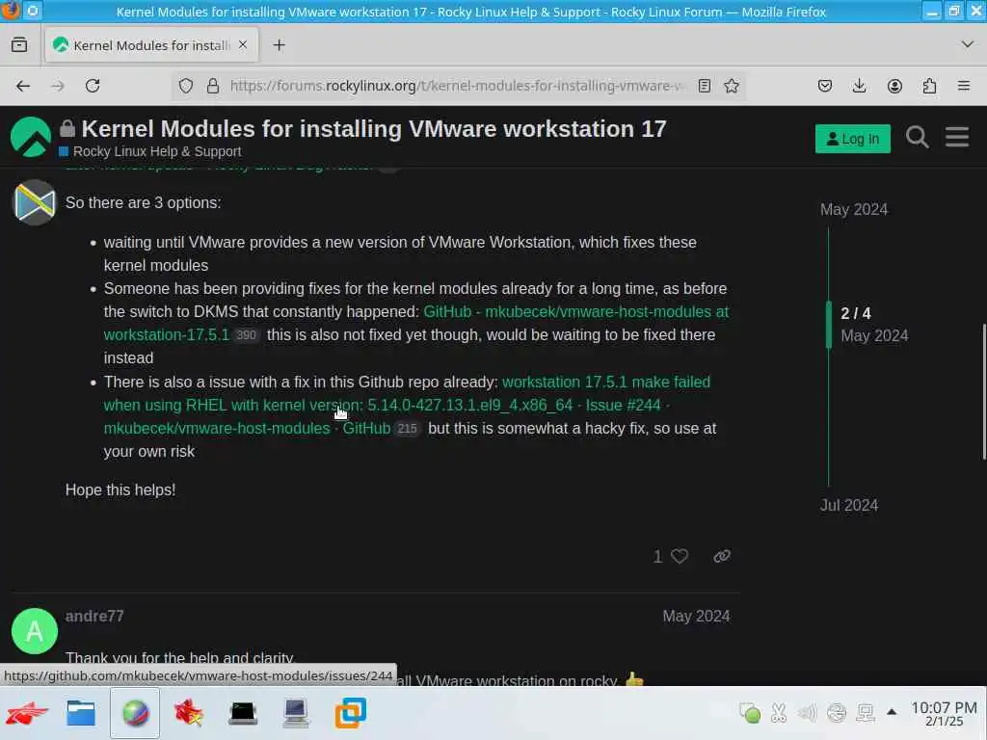Open mkubecek vmware-host-modules GitHub link
987x740 pixels.
click(416, 323)
